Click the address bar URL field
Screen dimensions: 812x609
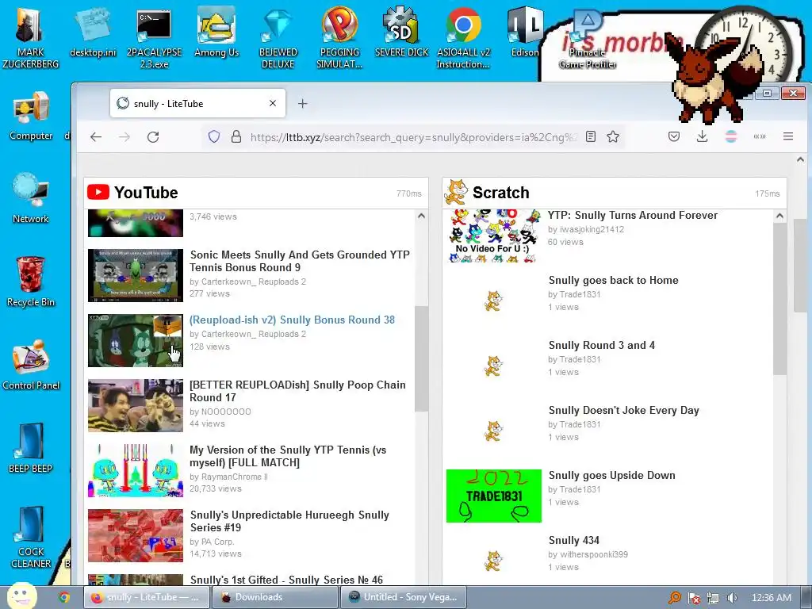412,137
